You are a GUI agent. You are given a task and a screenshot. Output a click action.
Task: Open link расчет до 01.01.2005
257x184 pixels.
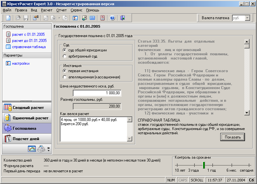(x=29, y=41)
